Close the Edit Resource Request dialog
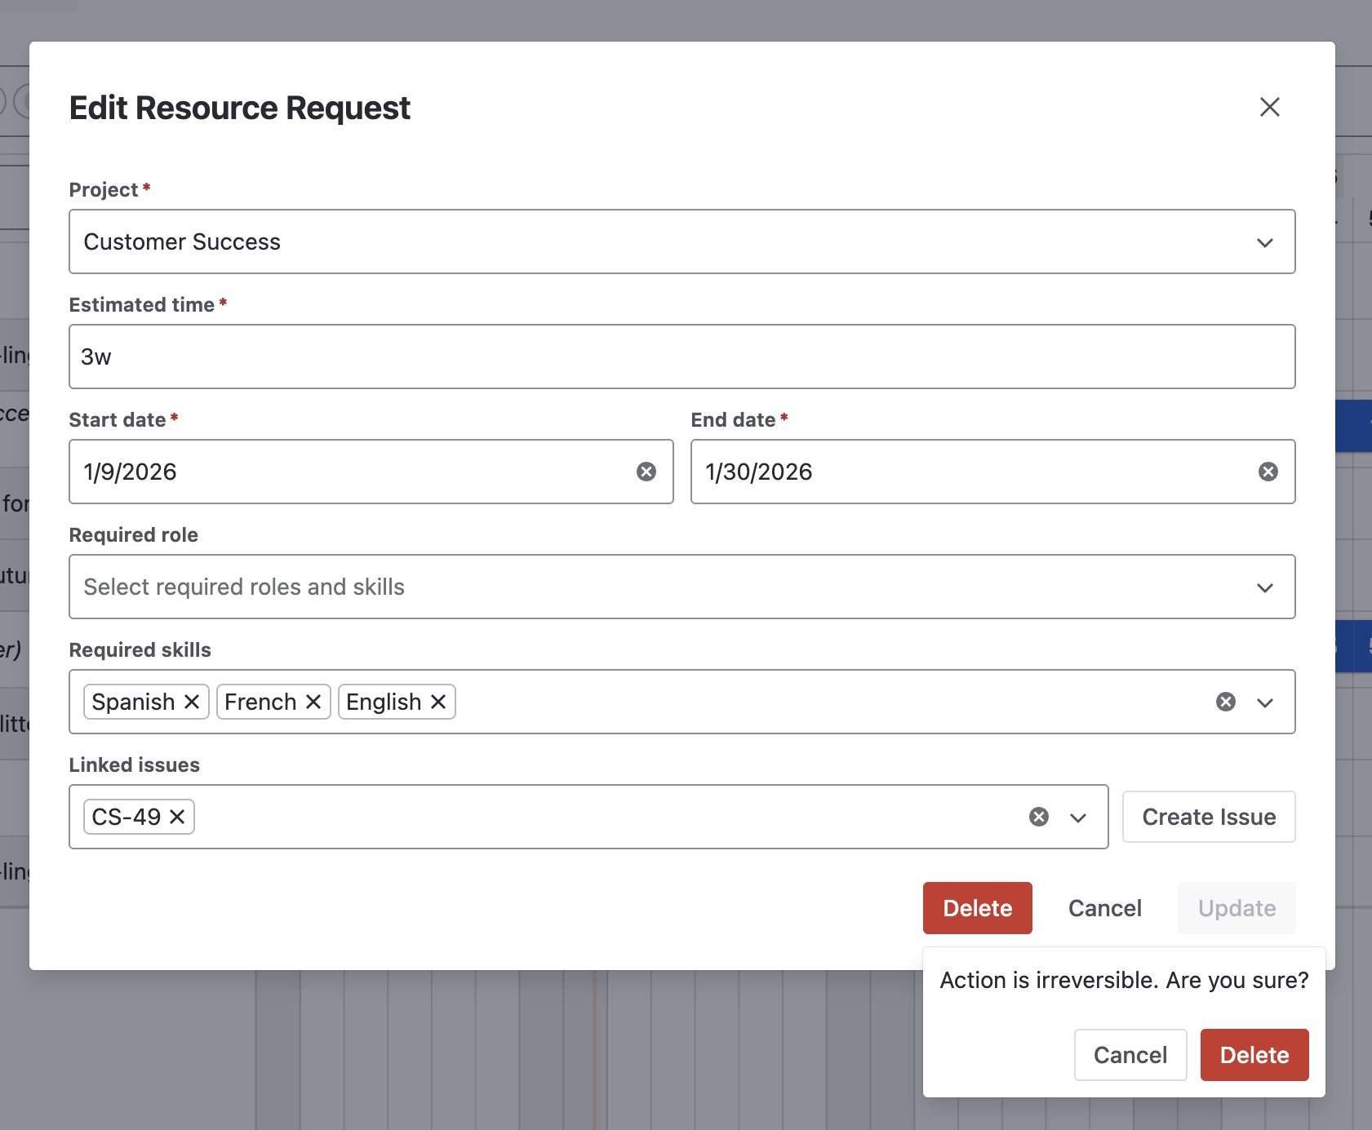 tap(1269, 107)
